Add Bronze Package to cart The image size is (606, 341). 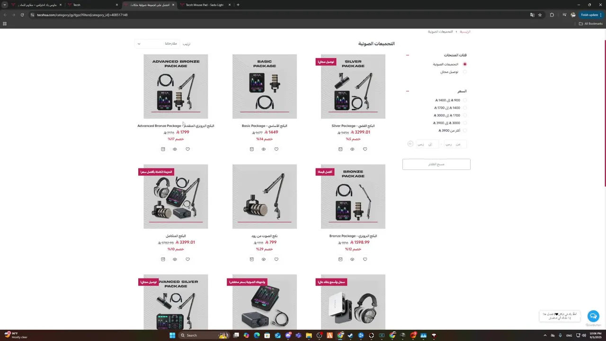coord(340,259)
